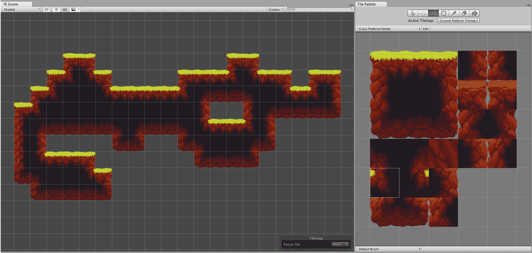The image size is (532, 253).
Task: Activate the Paintbrush tool
Action: (x=433, y=13)
